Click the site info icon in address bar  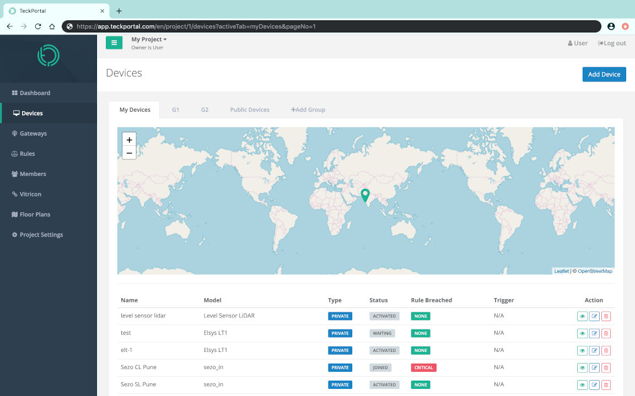[x=69, y=26]
